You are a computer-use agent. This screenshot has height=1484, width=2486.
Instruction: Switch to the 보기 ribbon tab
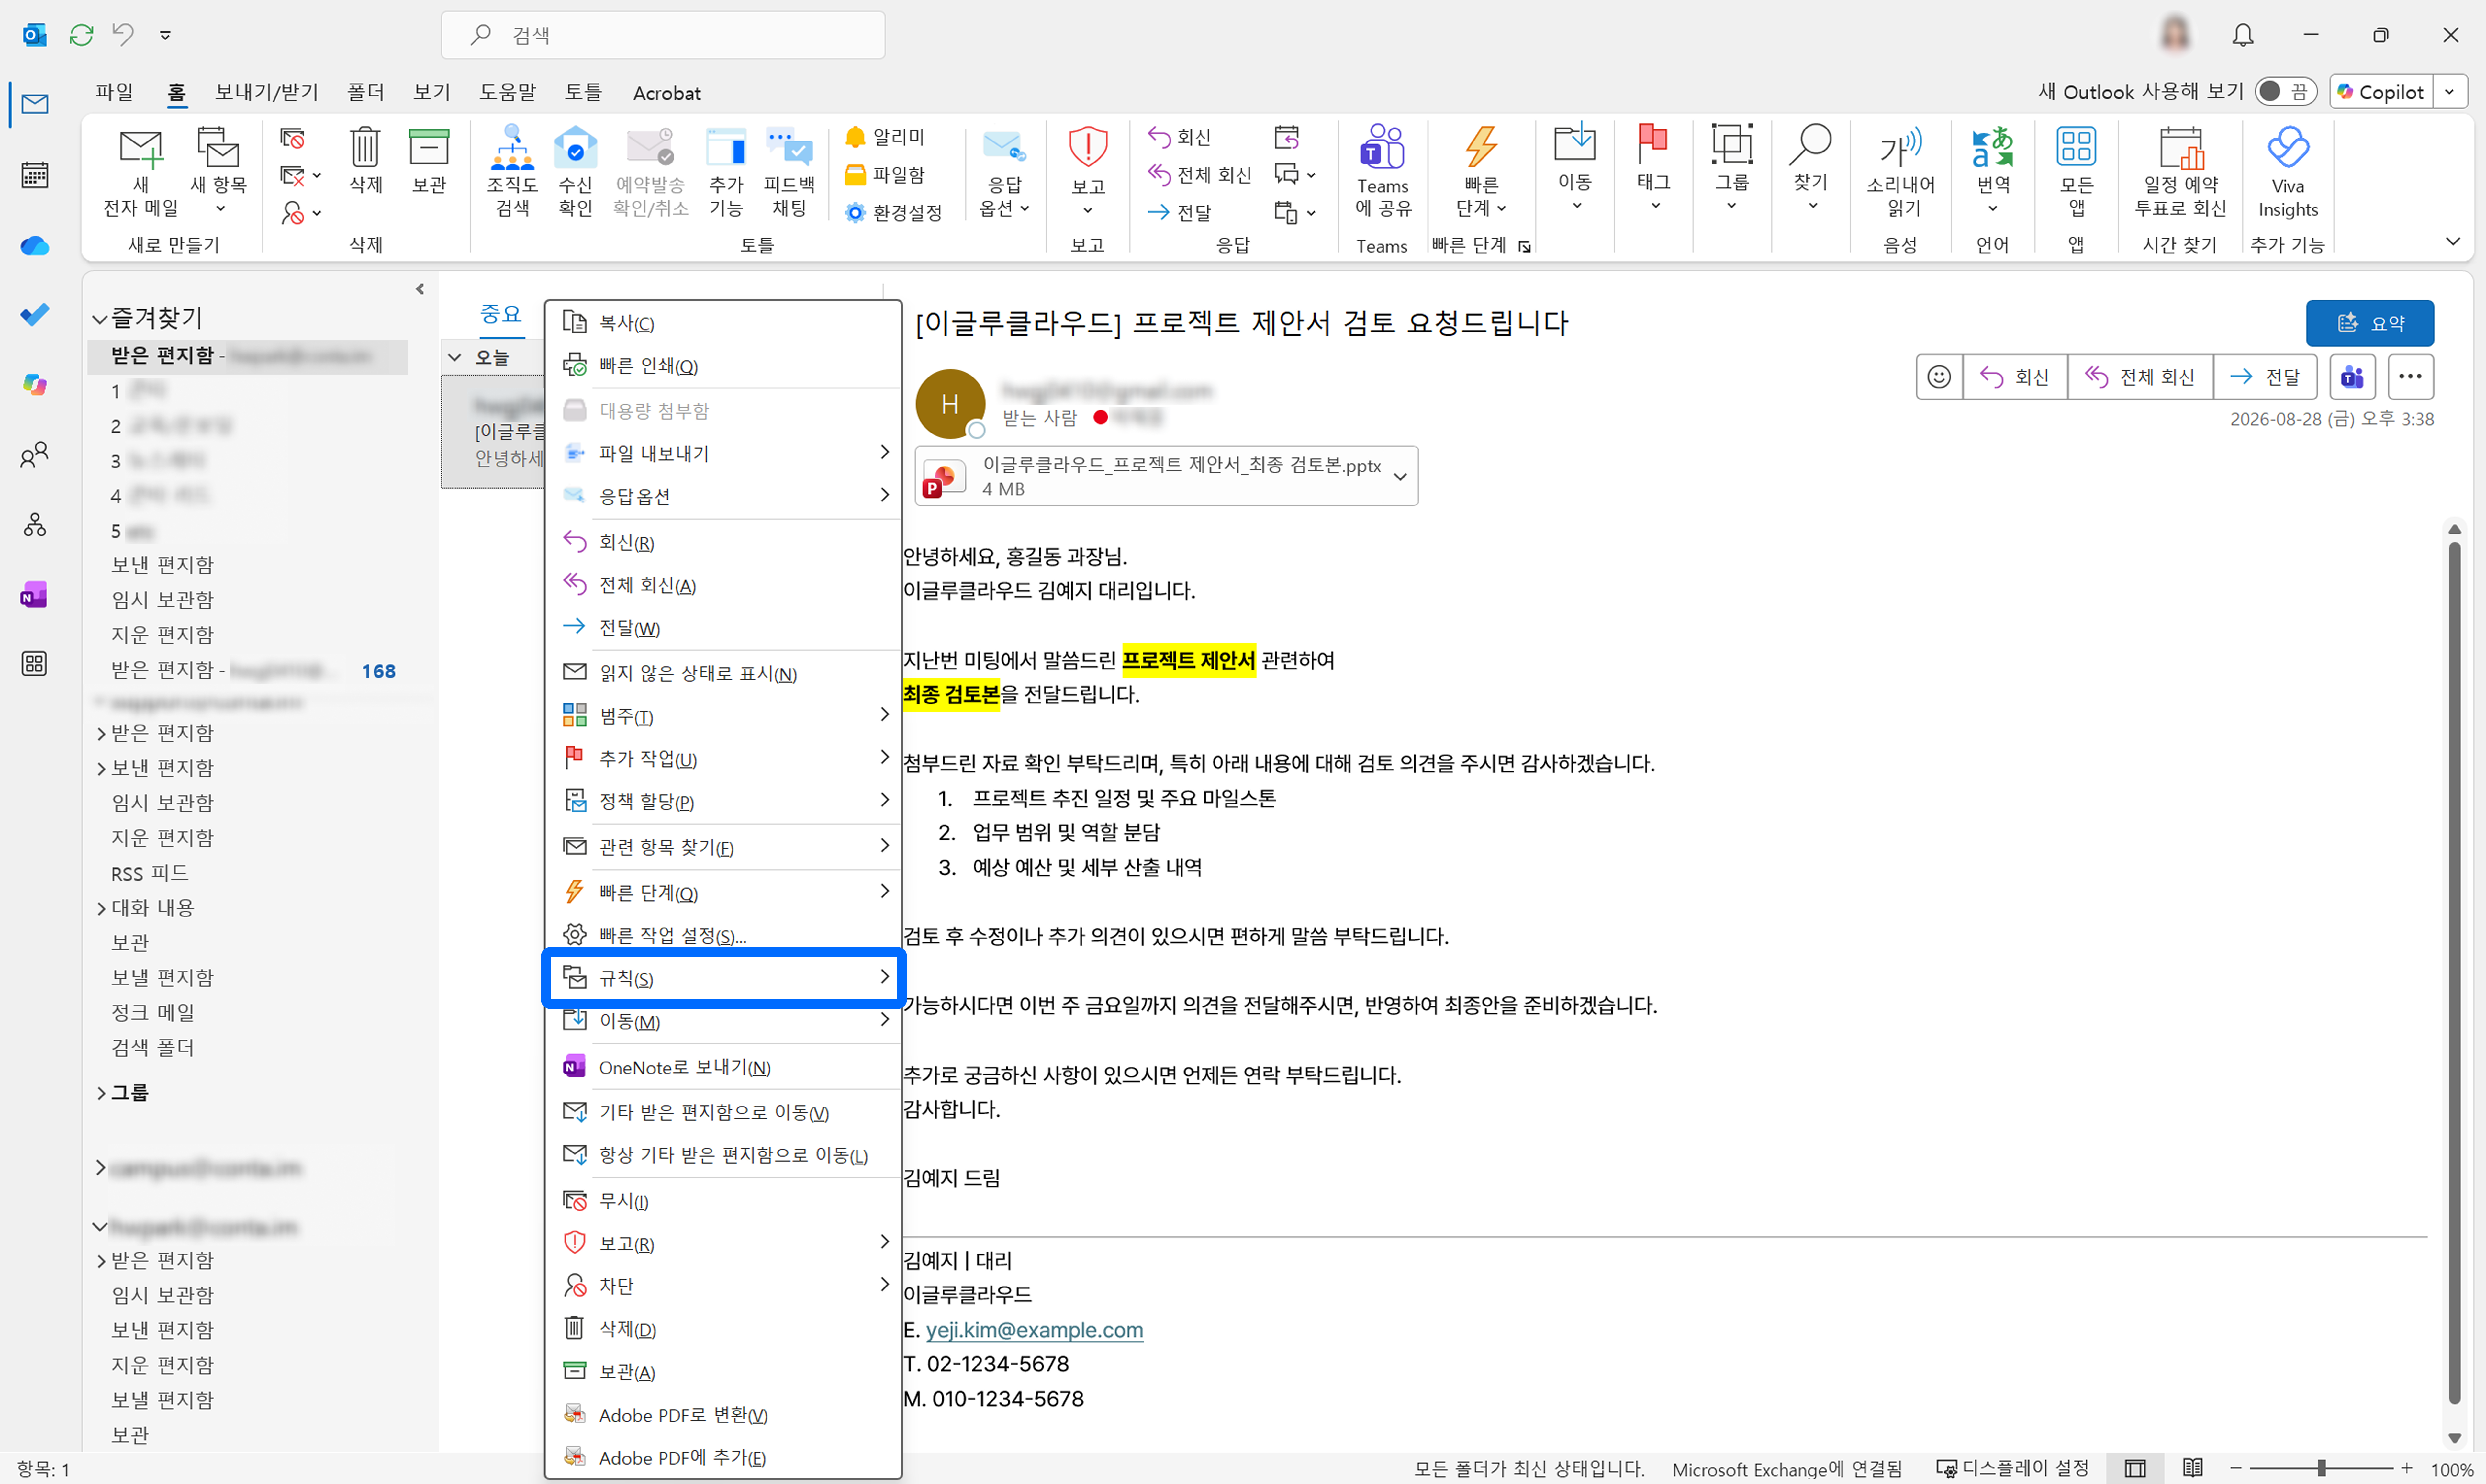432,92
